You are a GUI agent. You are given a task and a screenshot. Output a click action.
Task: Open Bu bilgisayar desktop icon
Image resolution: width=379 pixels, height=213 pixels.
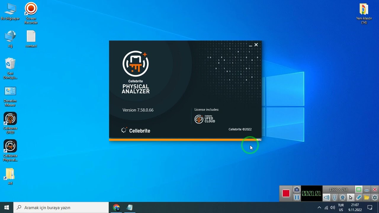[10, 12]
